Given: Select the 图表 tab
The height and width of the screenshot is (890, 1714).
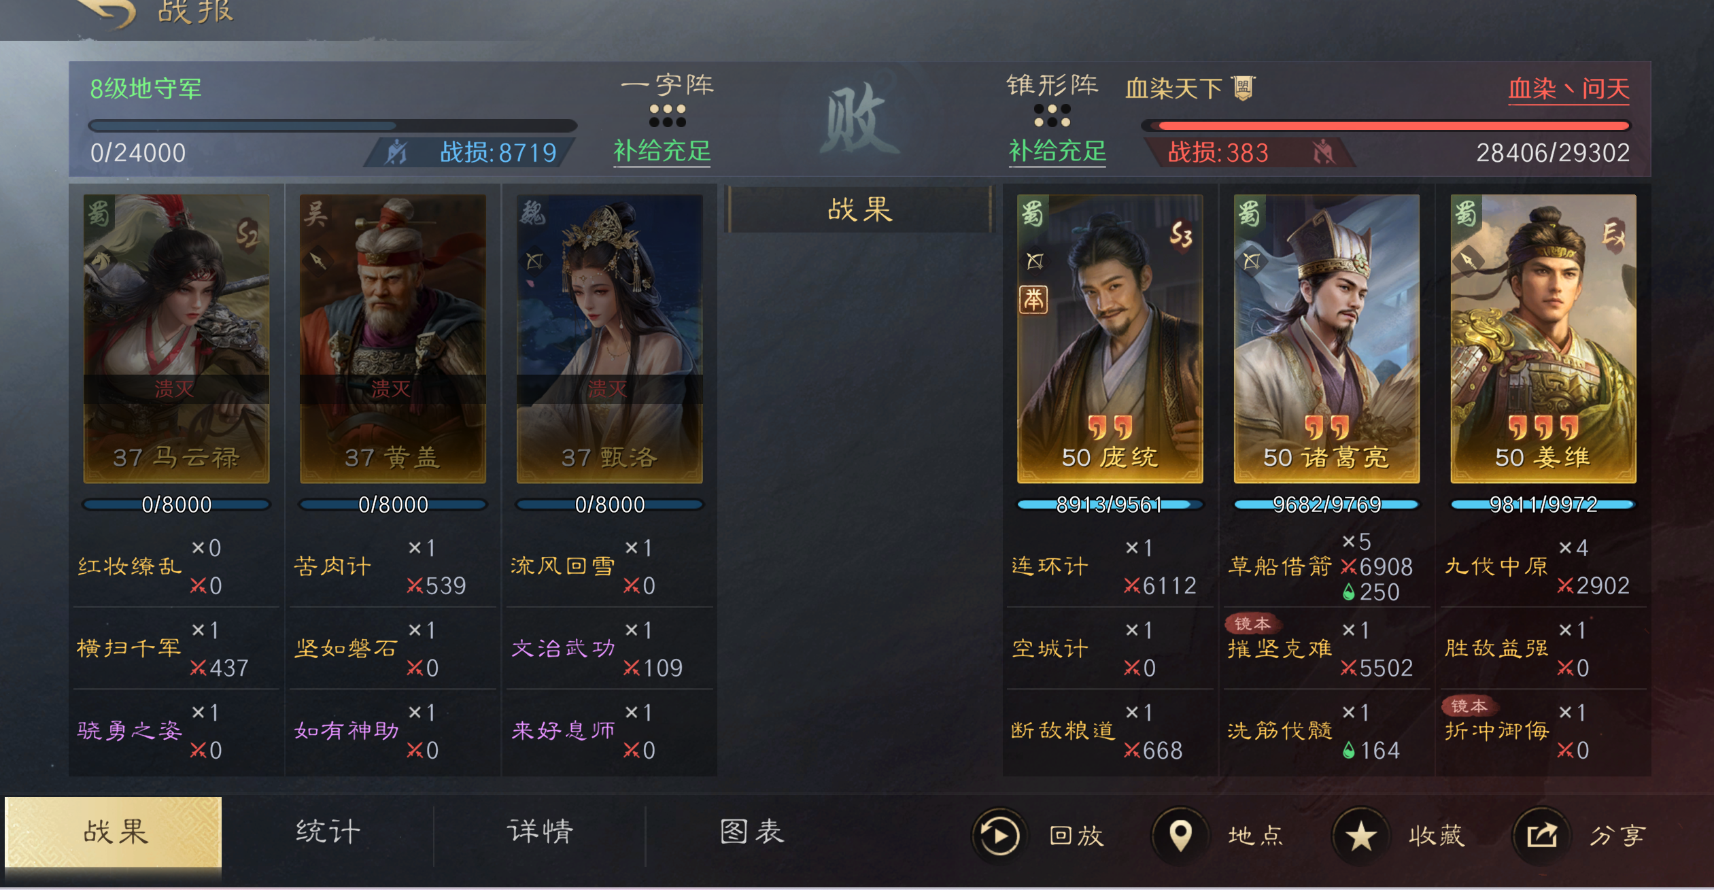Looking at the screenshot, I should (752, 831).
